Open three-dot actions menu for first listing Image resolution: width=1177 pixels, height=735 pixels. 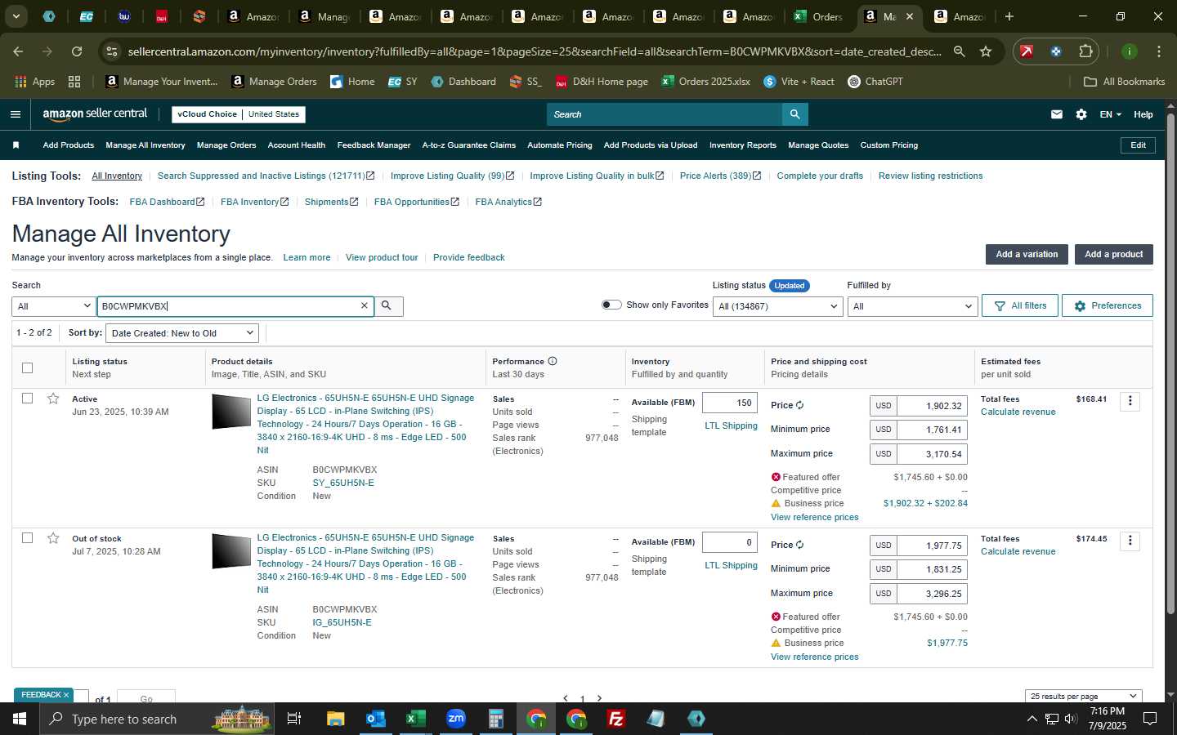pyautogui.click(x=1130, y=401)
